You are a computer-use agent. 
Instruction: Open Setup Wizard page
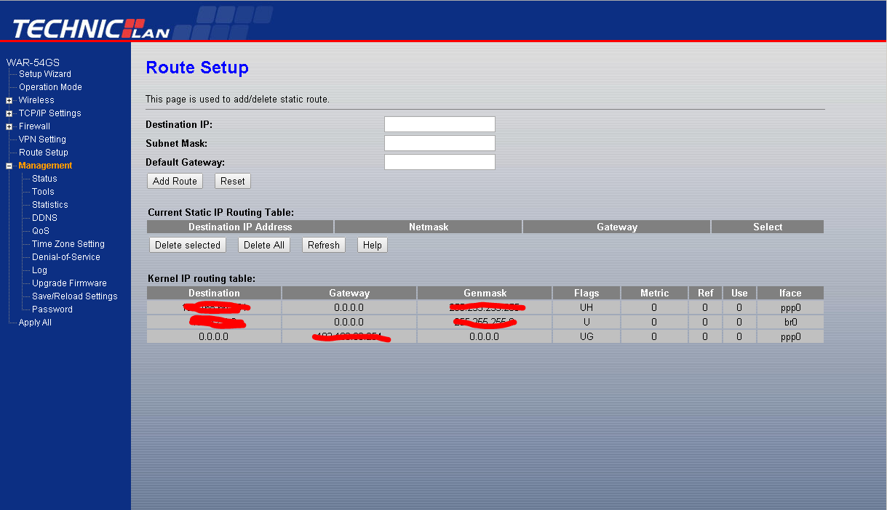pos(45,74)
